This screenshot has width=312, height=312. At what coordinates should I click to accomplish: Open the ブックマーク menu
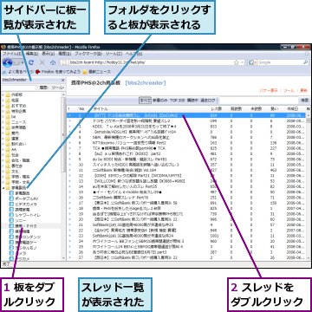point(88,54)
